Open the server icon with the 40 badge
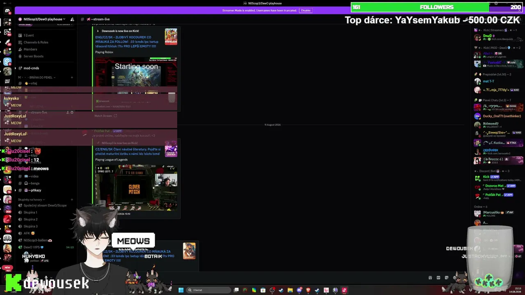This screenshot has height=295, width=525. point(7,32)
